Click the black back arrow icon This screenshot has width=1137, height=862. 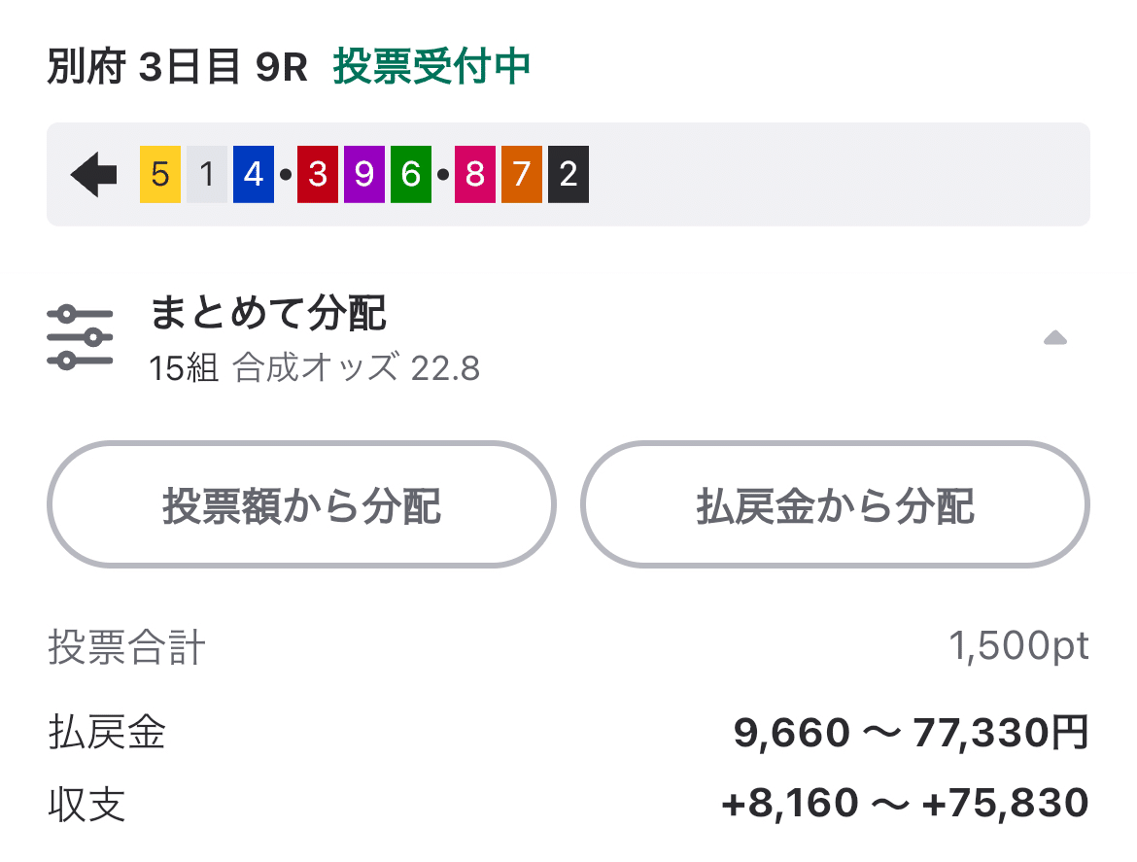point(93,173)
